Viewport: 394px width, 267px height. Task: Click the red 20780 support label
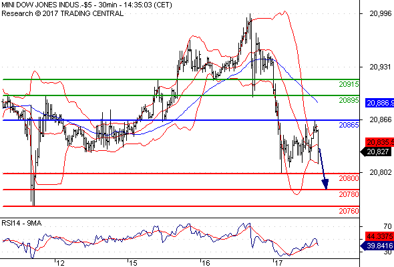coord(349,194)
